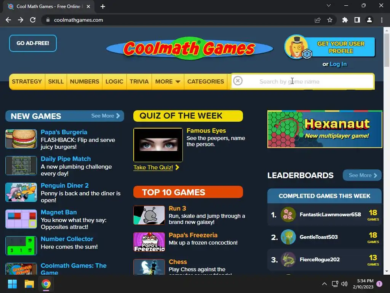
Task: Click the GO AD-FREE! button
Action: click(33, 43)
